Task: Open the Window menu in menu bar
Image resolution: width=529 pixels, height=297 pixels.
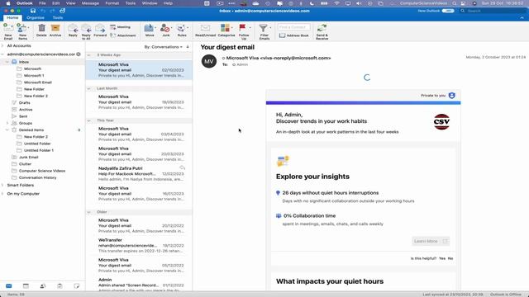Action: click(150, 3)
